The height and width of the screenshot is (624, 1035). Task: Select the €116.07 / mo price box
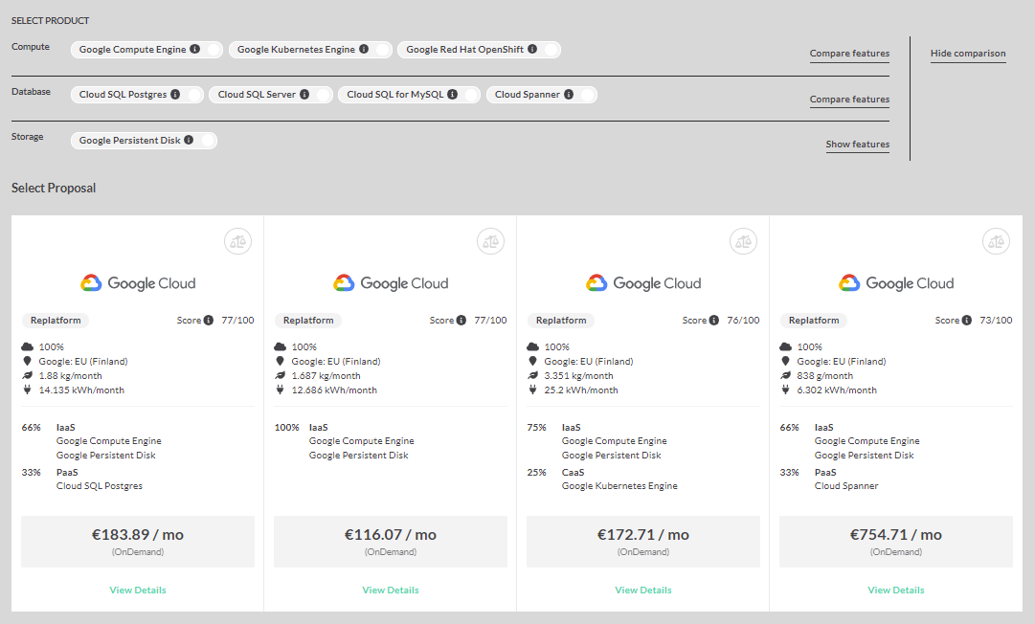click(x=391, y=542)
